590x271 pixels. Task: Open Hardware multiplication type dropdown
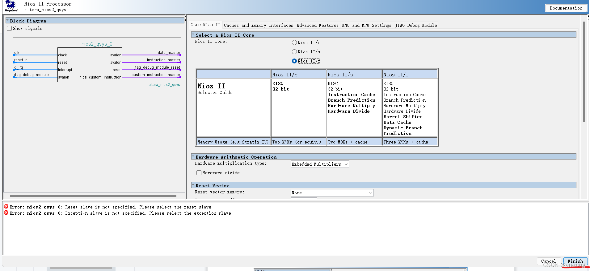coord(320,164)
